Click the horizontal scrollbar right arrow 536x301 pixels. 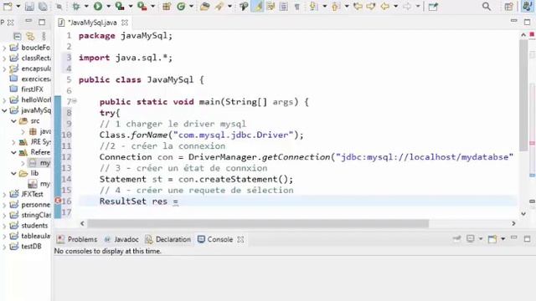click(x=513, y=223)
